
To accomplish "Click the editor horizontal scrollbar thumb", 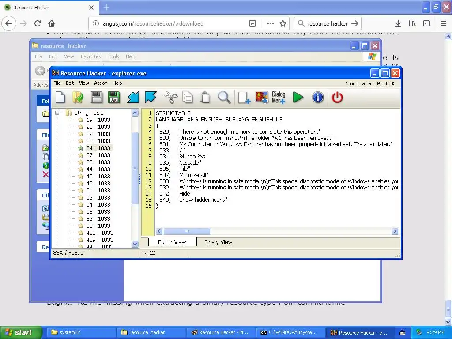I will [x=187, y=231].
